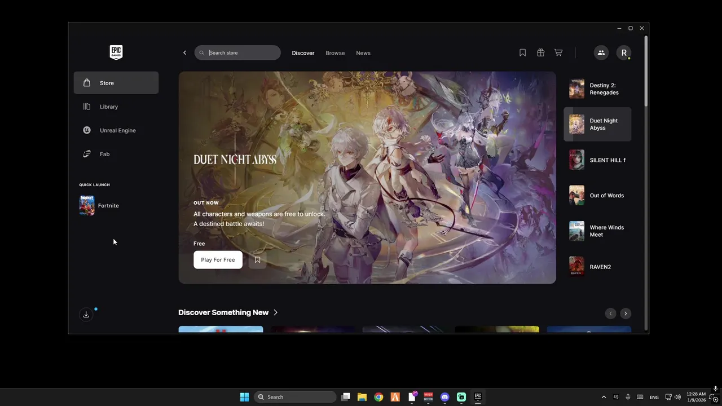The height and width of the screenshot is (406, 722).
Task: Open Unreal Engine from the sidebar
Action: click(x=116, y=130)
